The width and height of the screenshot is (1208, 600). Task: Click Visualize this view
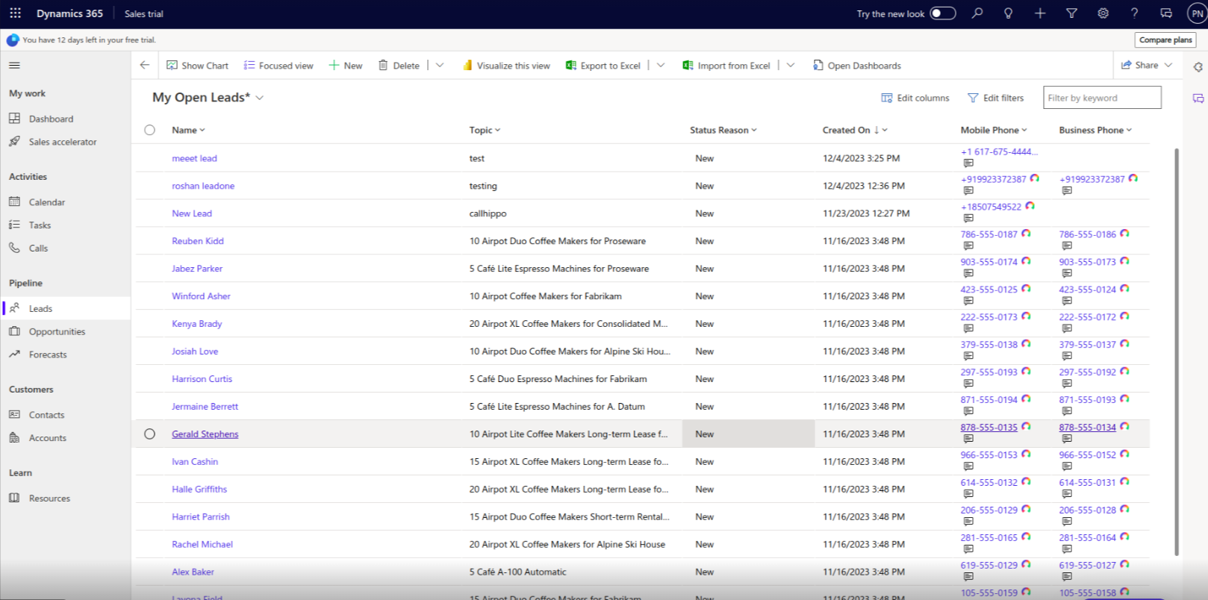pyautogui.click(x=506, y=66)
